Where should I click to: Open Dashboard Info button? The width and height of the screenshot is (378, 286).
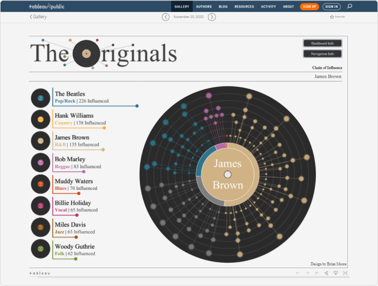pyautogui.click(x=322, y=43)
